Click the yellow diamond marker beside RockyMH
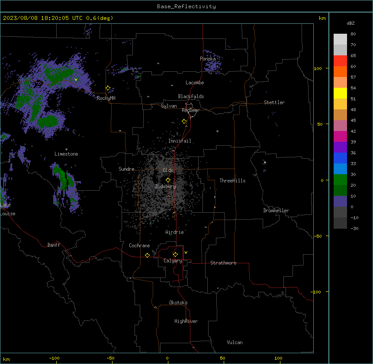This screenshot has width=373, height=364. click(x=108, y=88)
